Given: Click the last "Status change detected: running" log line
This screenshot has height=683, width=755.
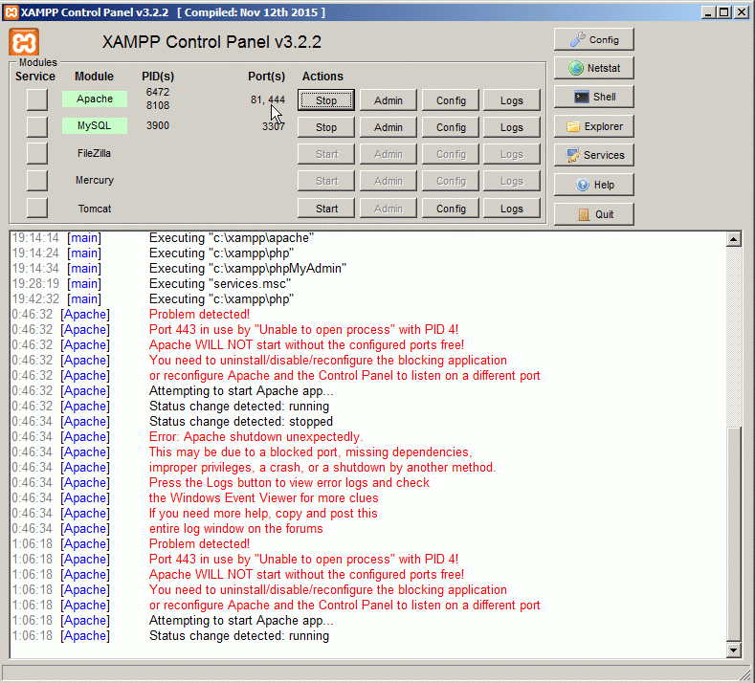Looking at the screenshot, I should click(x=239, y=635).
